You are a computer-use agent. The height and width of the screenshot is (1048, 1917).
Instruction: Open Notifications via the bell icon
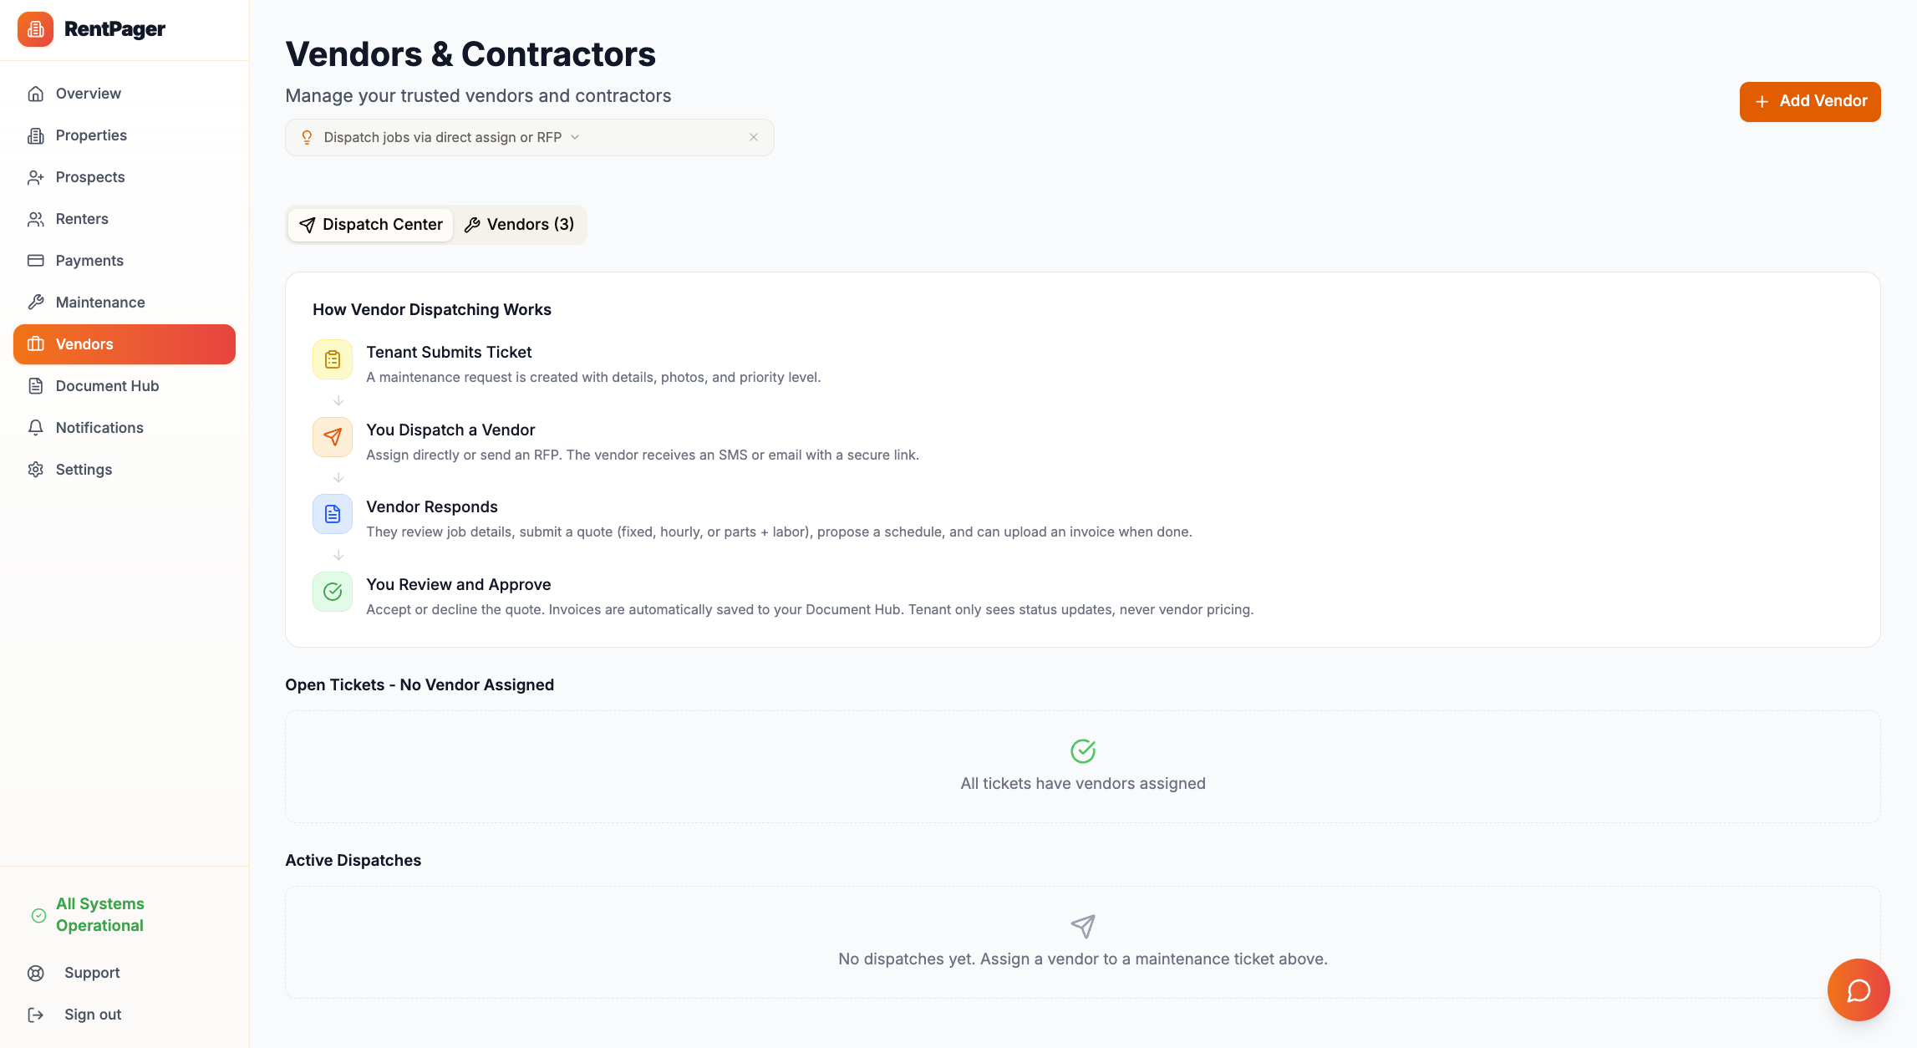[36, 427]
